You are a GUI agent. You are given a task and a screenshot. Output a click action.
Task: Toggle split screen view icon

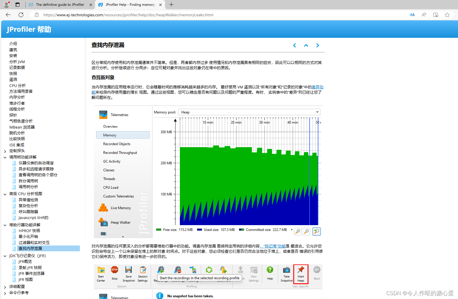[x=436, y=15]
